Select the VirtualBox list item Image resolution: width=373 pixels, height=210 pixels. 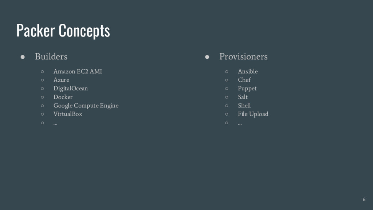point(68,114)
